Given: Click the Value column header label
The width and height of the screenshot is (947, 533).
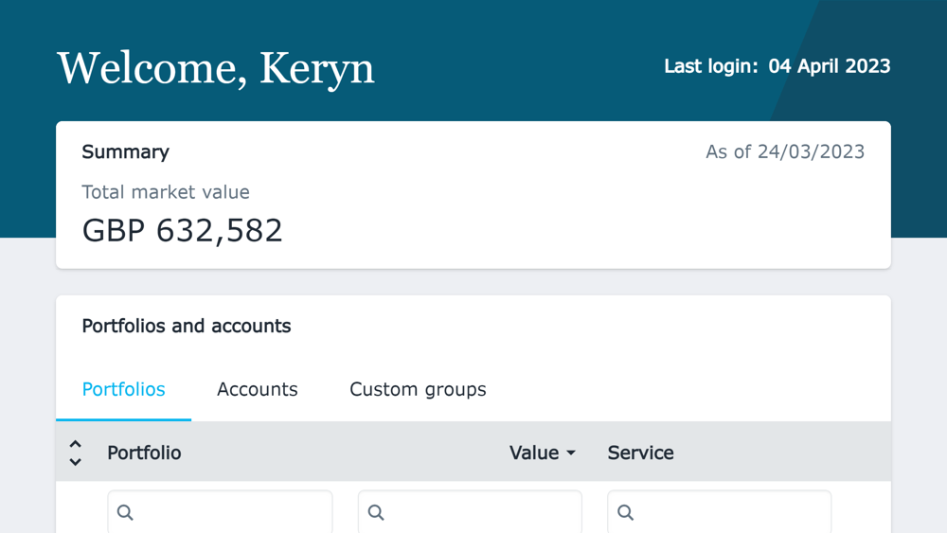Looking at the screenshot, I should point(534,453).
